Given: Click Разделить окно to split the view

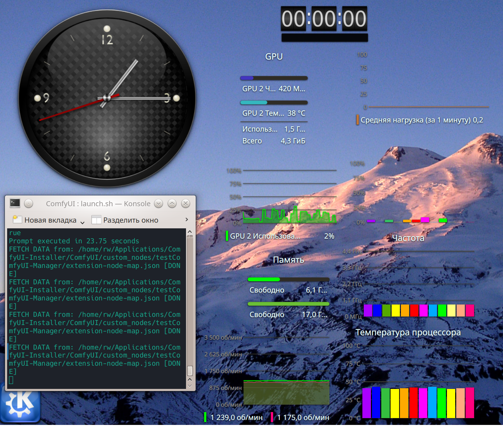Looking at the screenshot, I should click(x=125, y=220).
